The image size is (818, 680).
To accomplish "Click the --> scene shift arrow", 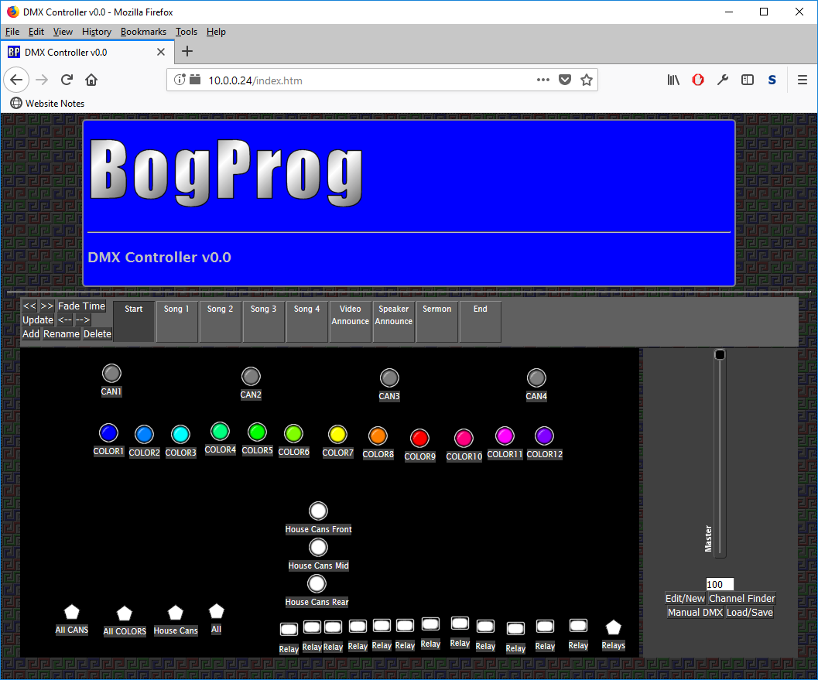I will pos(82,319).
